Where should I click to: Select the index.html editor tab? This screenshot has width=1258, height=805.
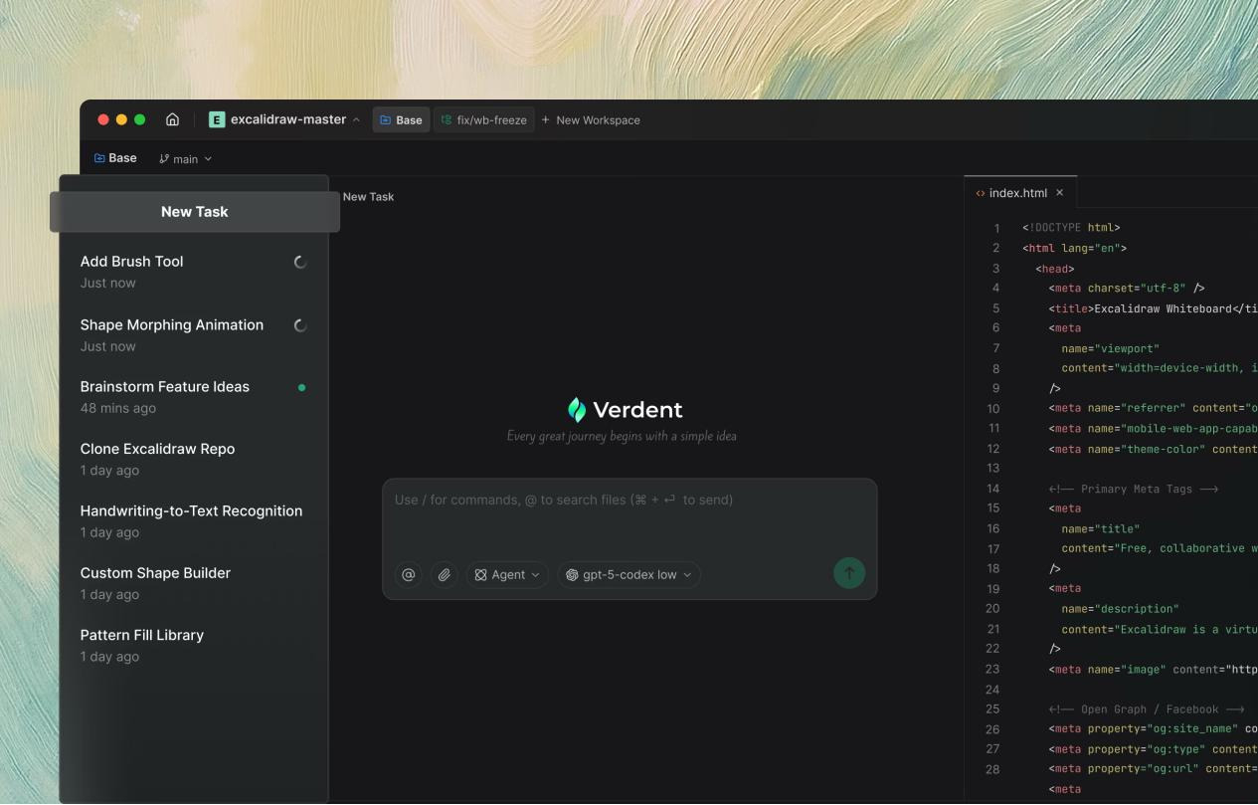tap(1020, 192)
